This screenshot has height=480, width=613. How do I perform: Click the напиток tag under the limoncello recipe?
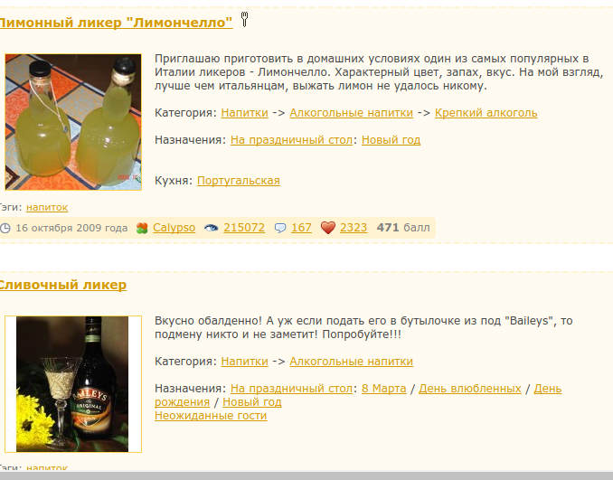(x=47, y=207)
